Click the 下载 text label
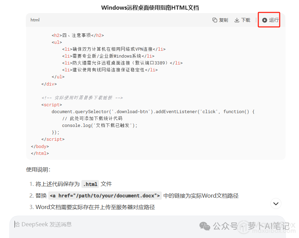299x238 pixels. tap(246, 20)
